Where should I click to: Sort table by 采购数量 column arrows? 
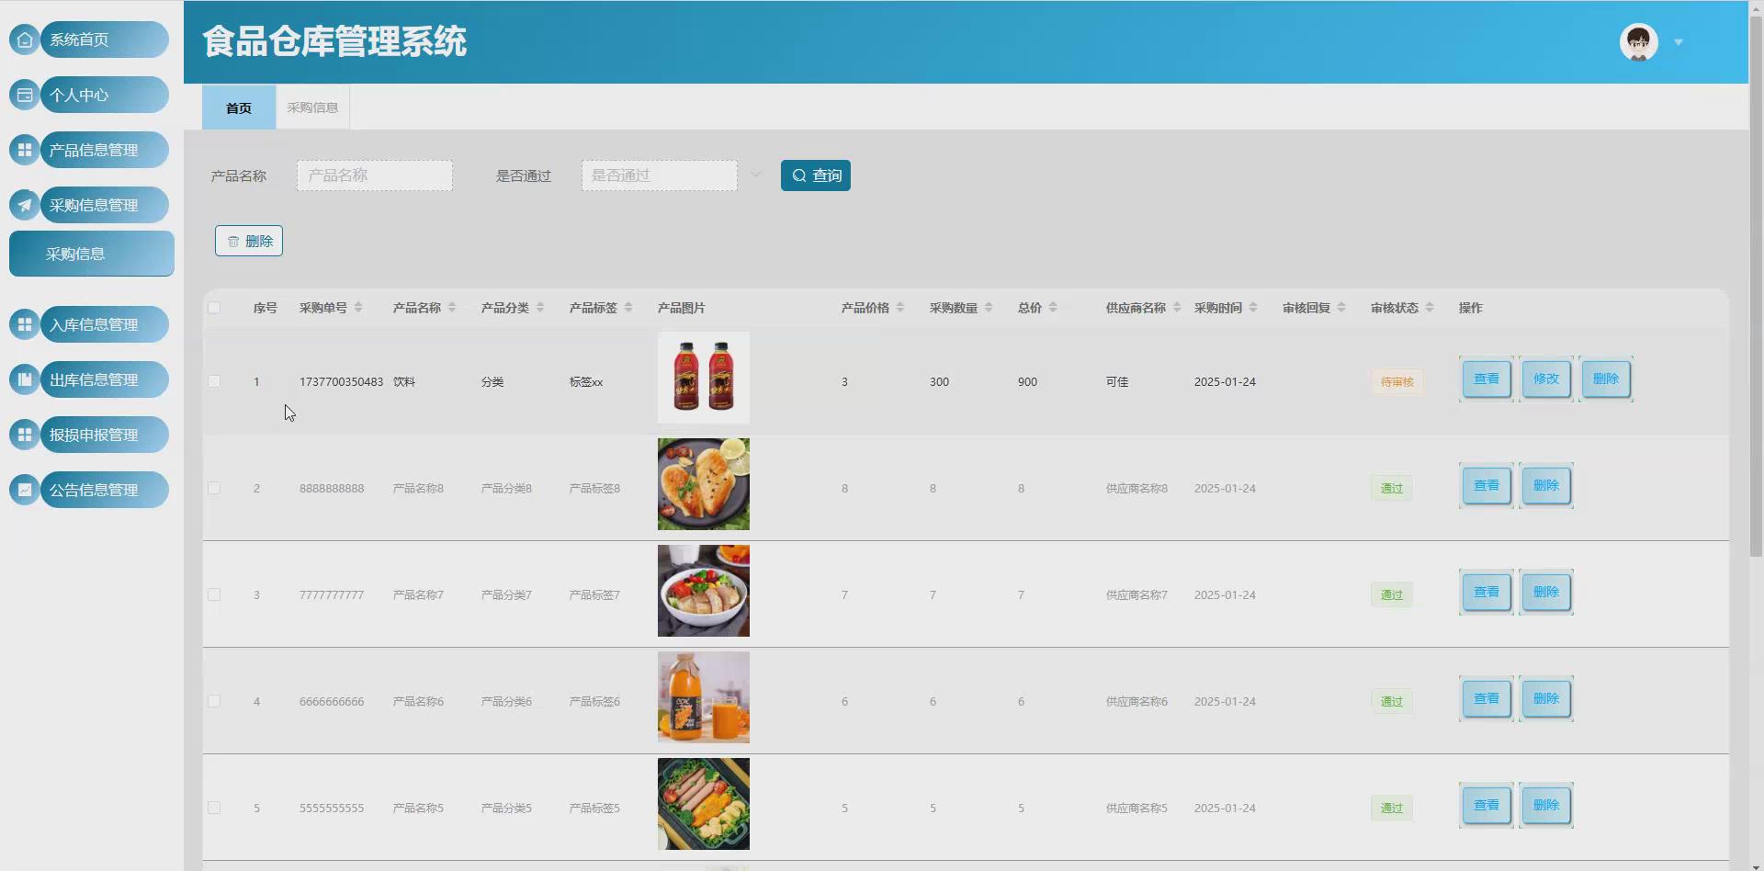pos(989,308)
